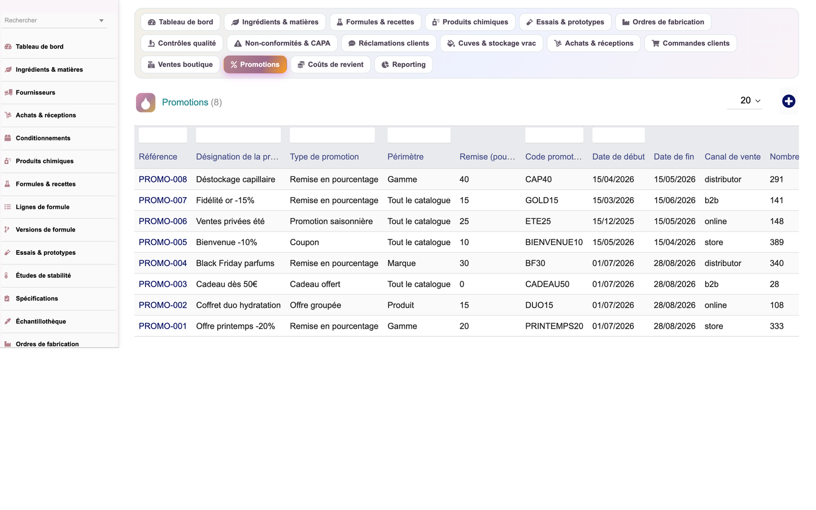Click the Fournisseurs sidebar icon

tap(8, 93)
